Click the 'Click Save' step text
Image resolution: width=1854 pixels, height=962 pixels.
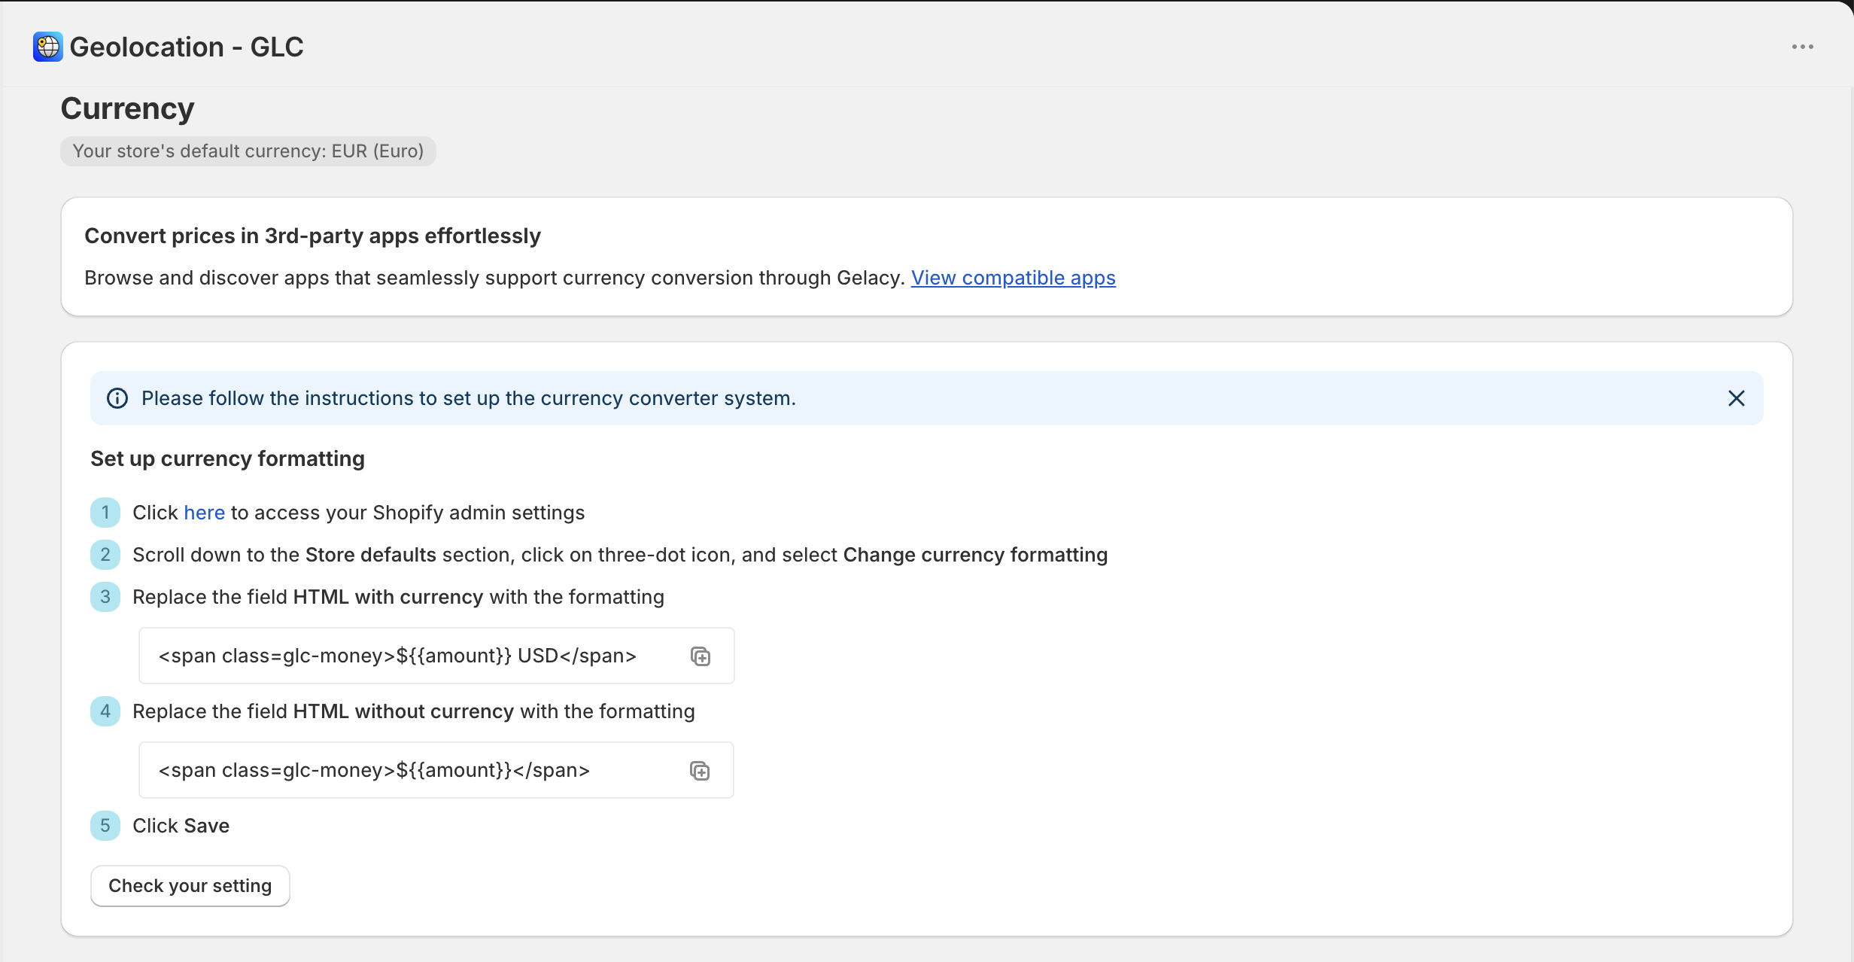coord(181,826)
